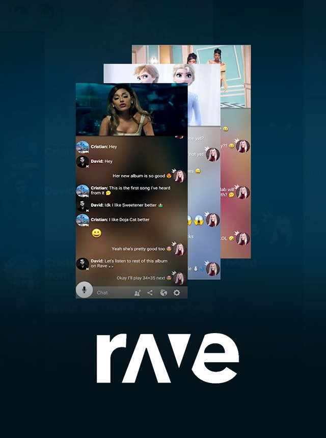326x438 pixels.
Task: Select message "I like Doja Cat better"
Action: click(120, 220)
